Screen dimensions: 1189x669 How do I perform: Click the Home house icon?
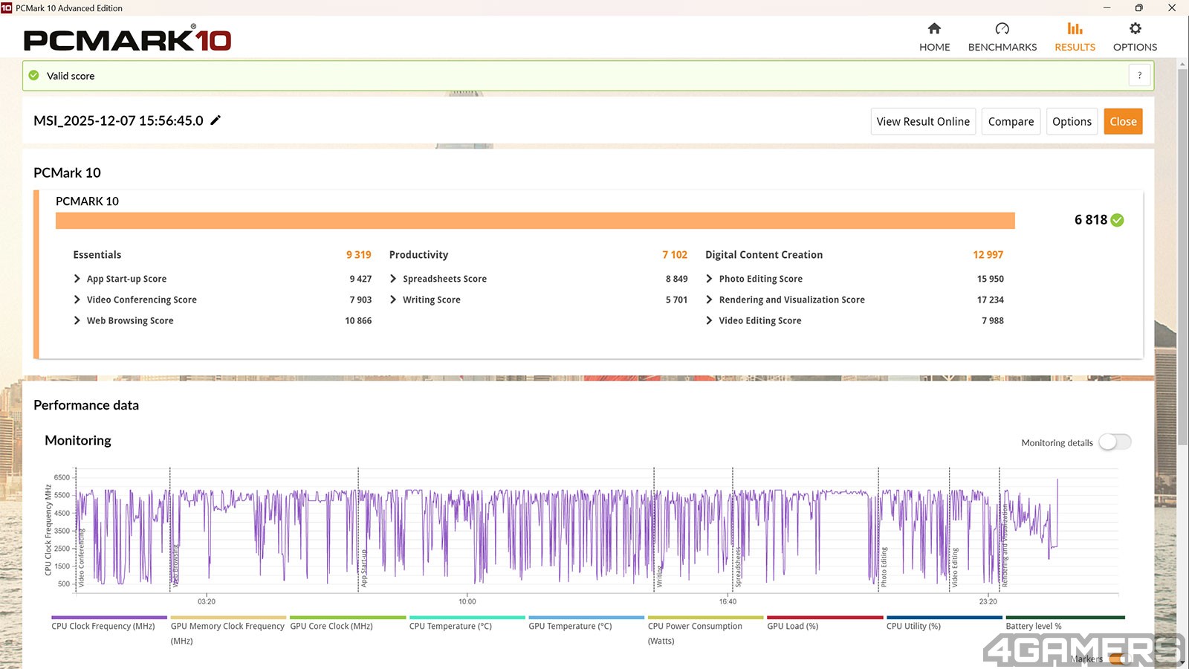934,28
